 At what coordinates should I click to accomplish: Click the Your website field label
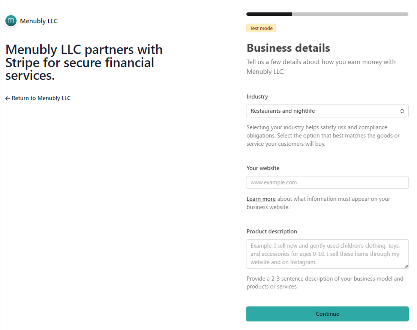[263, 168]
